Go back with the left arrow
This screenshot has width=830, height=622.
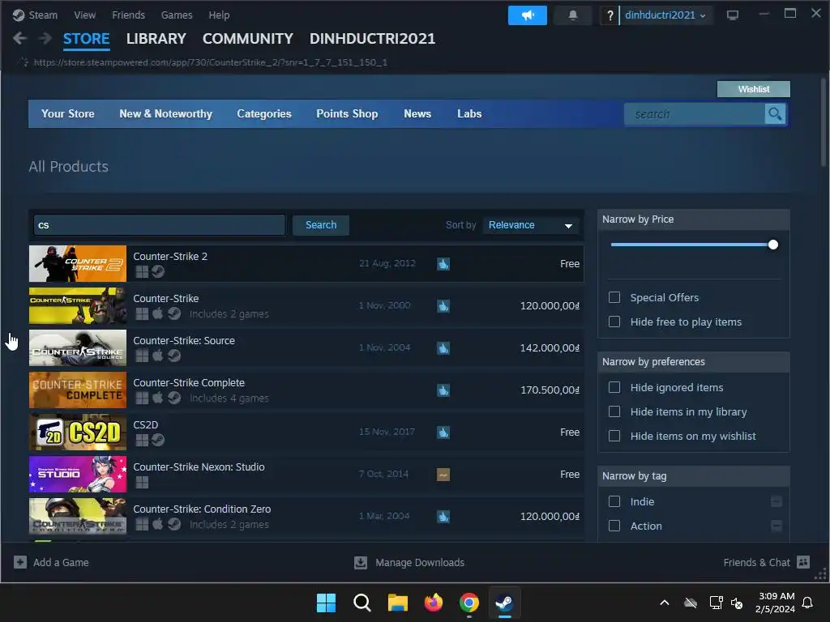point(19,38)
